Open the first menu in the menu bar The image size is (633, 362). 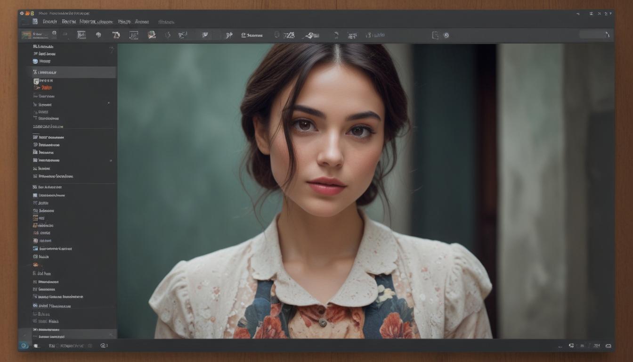49,22
